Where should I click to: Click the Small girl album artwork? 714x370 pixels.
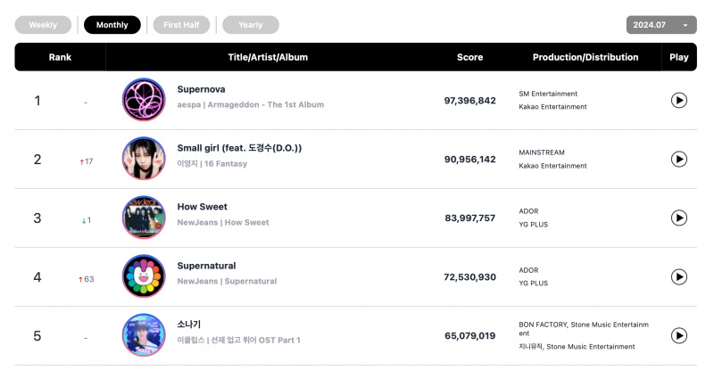click(144, 159)
